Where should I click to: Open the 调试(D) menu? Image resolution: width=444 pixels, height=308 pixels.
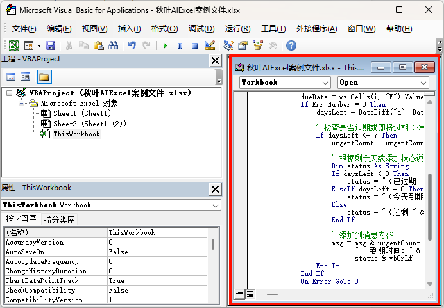coord(201,28)
